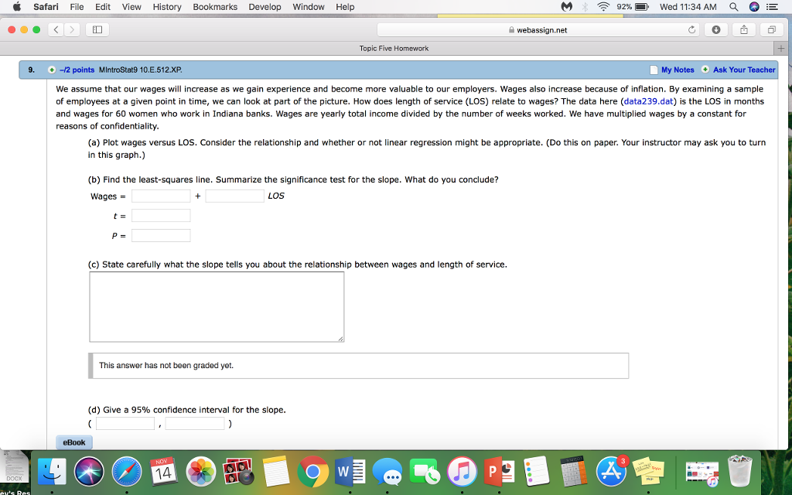Click the Wages intercept input field

coord(161,196)
